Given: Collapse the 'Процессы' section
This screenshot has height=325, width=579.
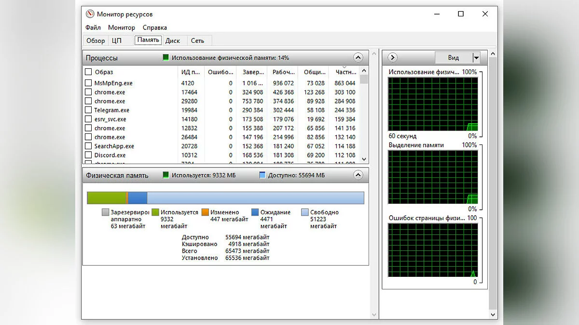Looking at the screenshot, I should pyautogui.click(x=358, y=58).
